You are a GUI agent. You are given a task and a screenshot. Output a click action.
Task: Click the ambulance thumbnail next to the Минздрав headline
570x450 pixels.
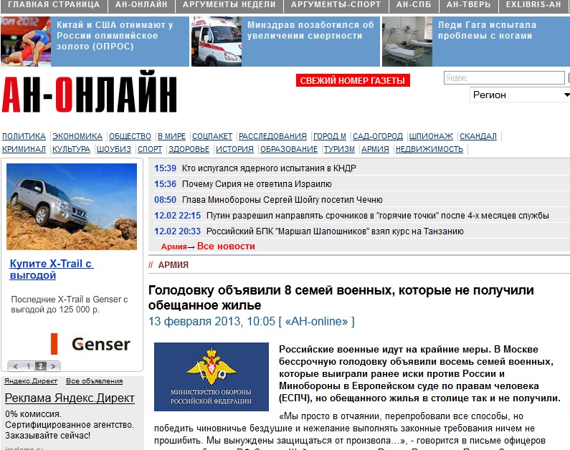(x=216, y=42)
